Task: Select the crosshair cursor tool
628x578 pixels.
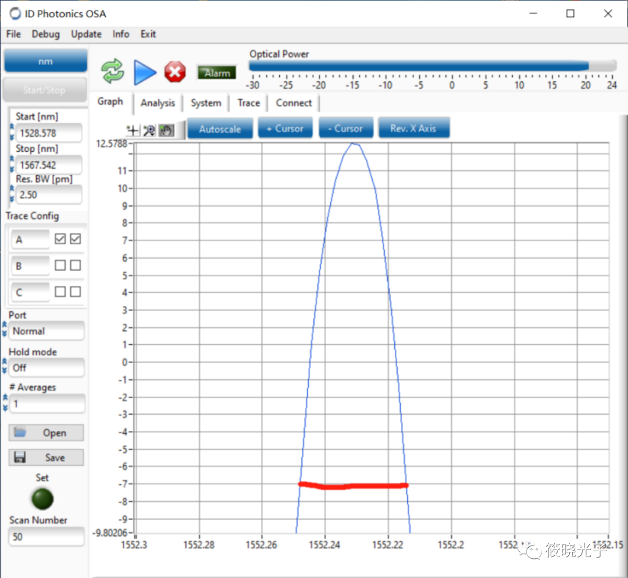Action: pyautogui.click(x=133, y=130)
